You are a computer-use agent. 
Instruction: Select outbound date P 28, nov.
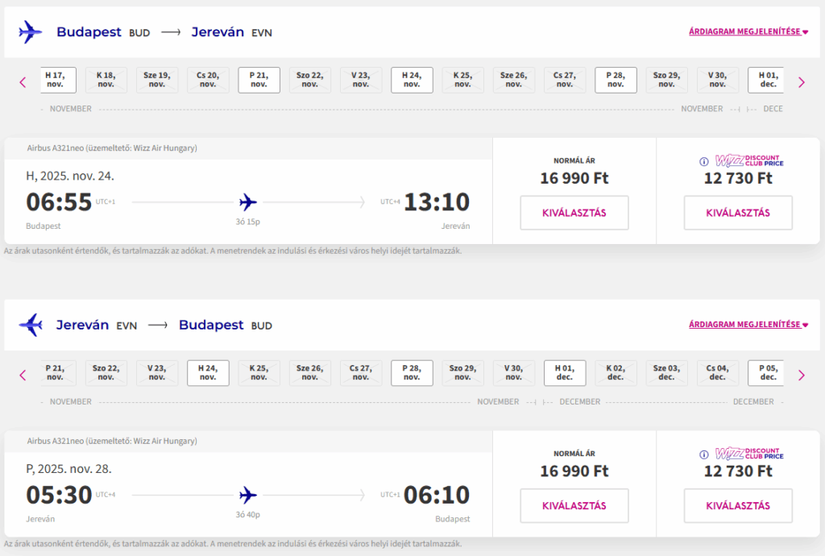(616, 80)
